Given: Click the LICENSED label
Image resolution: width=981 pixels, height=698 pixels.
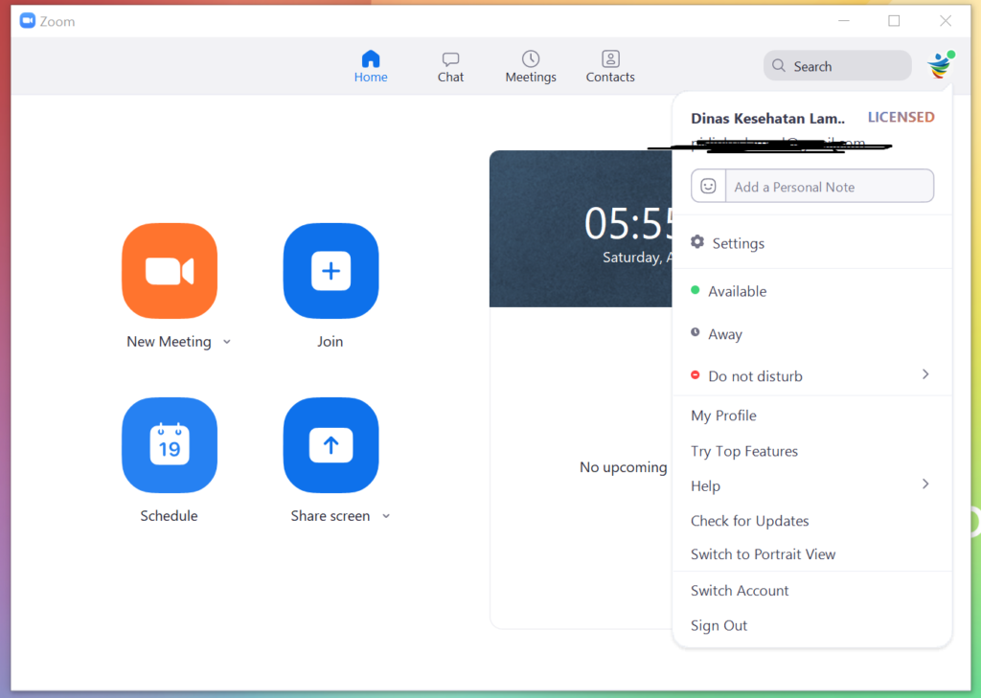Looking at the screenshot, I should [901, 117].
